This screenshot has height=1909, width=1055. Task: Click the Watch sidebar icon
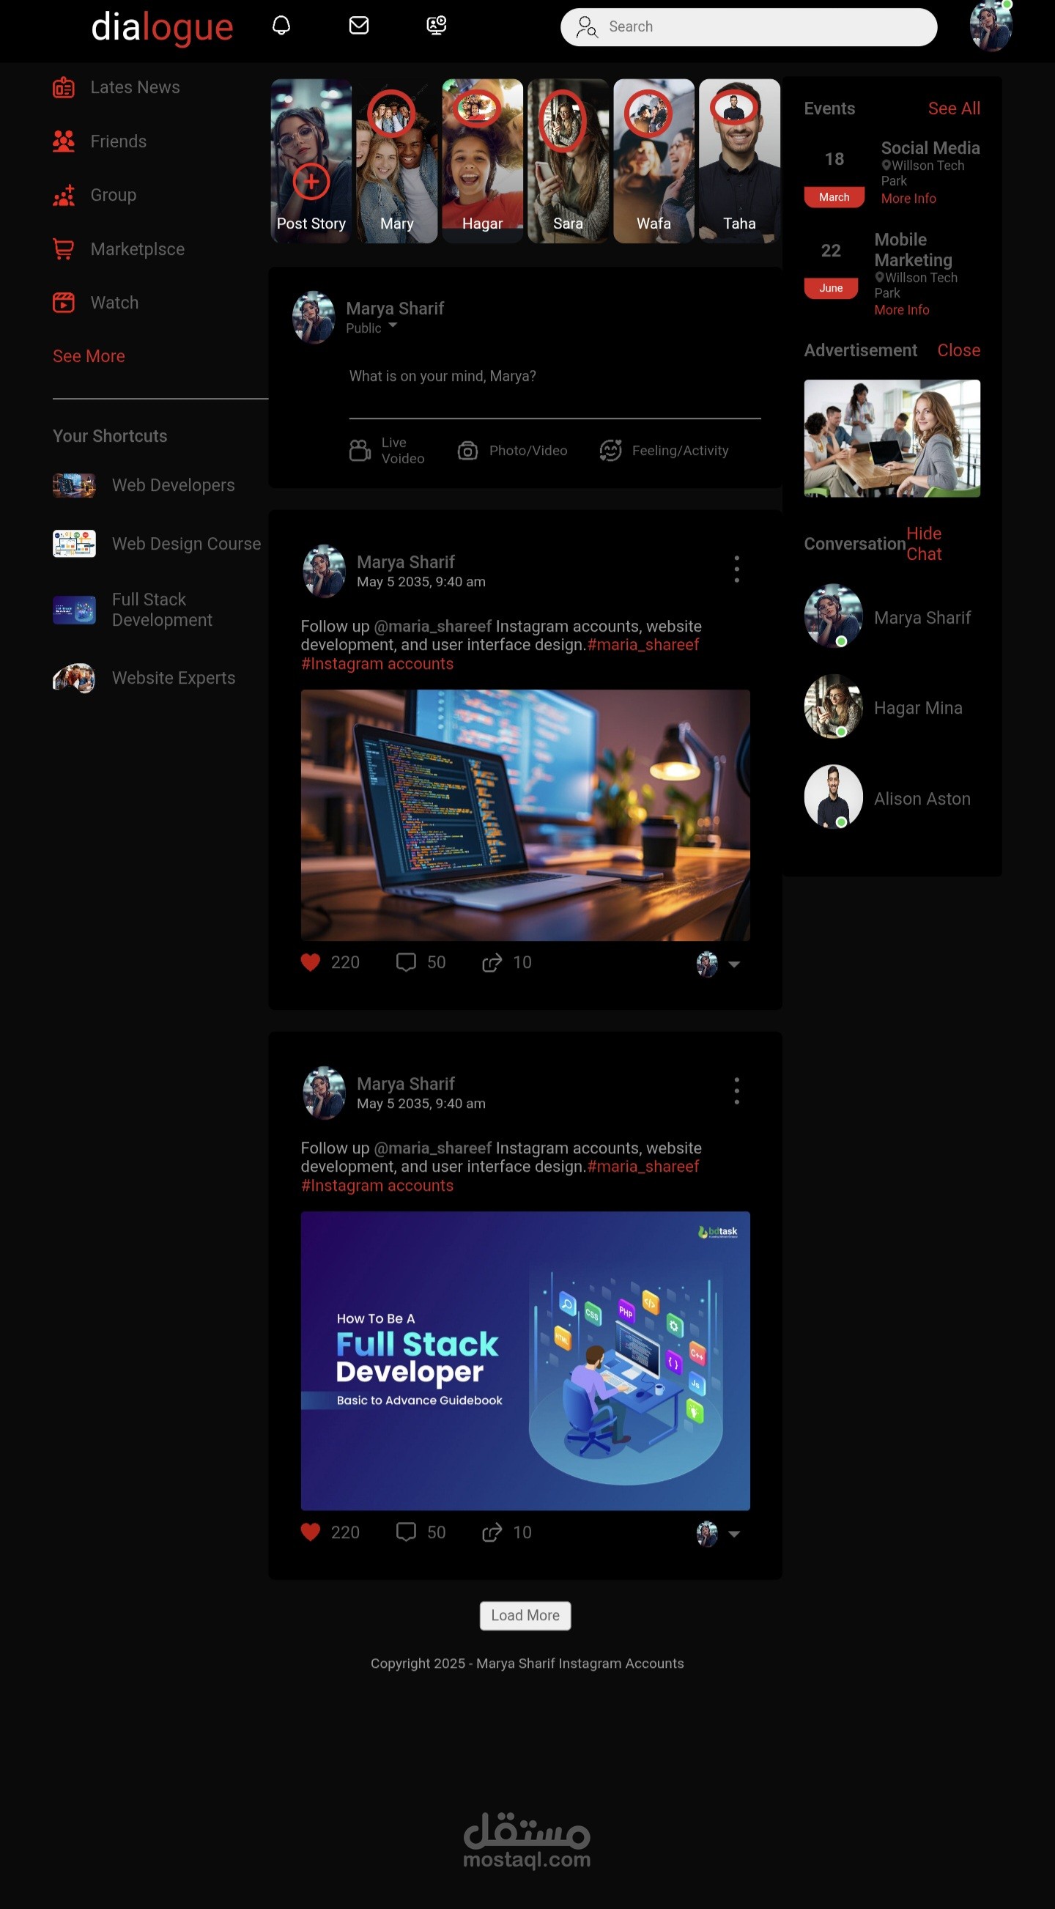64,303
